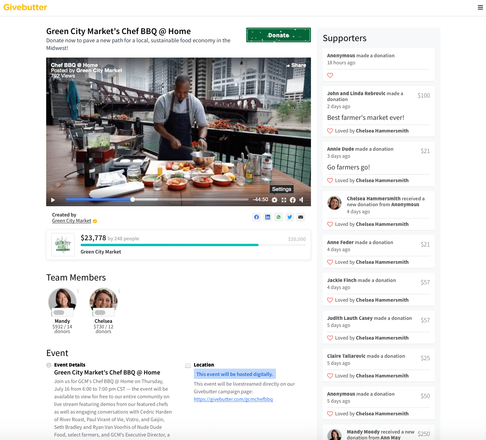The width and height of the screenshot is (486, 440).
Task: Play the Chef BBQ video
Action: [x=53, y=200]
